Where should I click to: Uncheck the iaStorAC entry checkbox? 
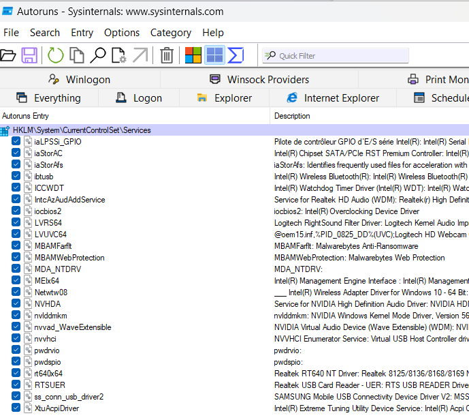(x=16, y=153)
